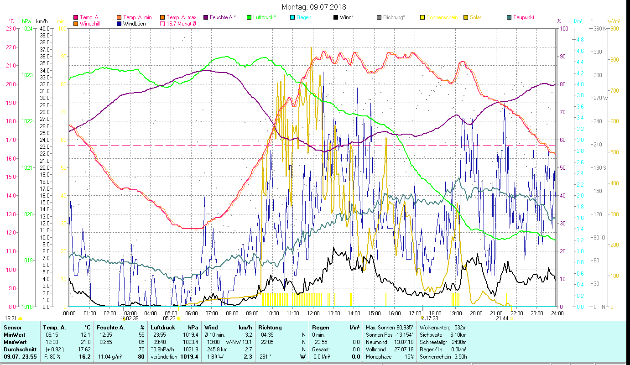
Task: Click the 'W/m²' axis unit label
Action: coord(614,21)
